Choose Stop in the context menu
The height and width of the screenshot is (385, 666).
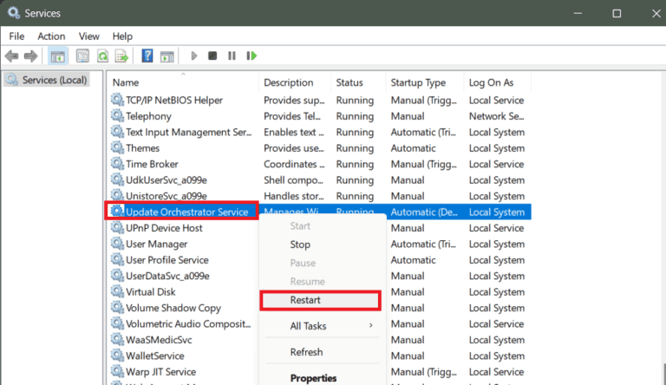pos(300,245)
